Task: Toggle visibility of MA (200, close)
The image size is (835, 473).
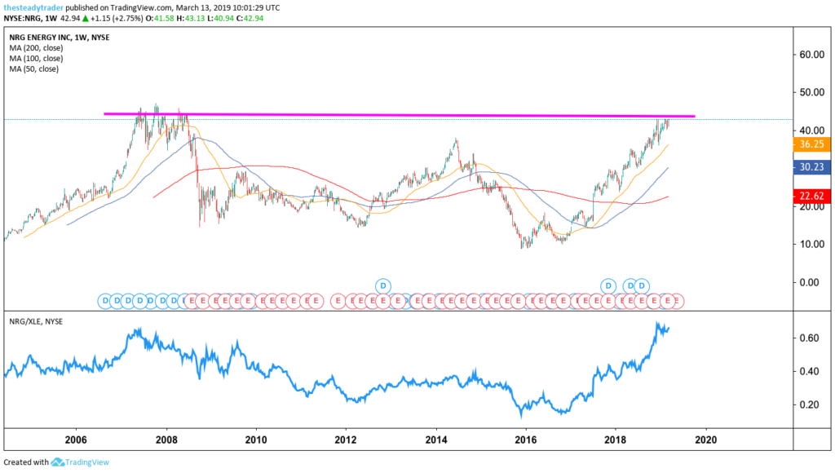Action: coord(34,47)
